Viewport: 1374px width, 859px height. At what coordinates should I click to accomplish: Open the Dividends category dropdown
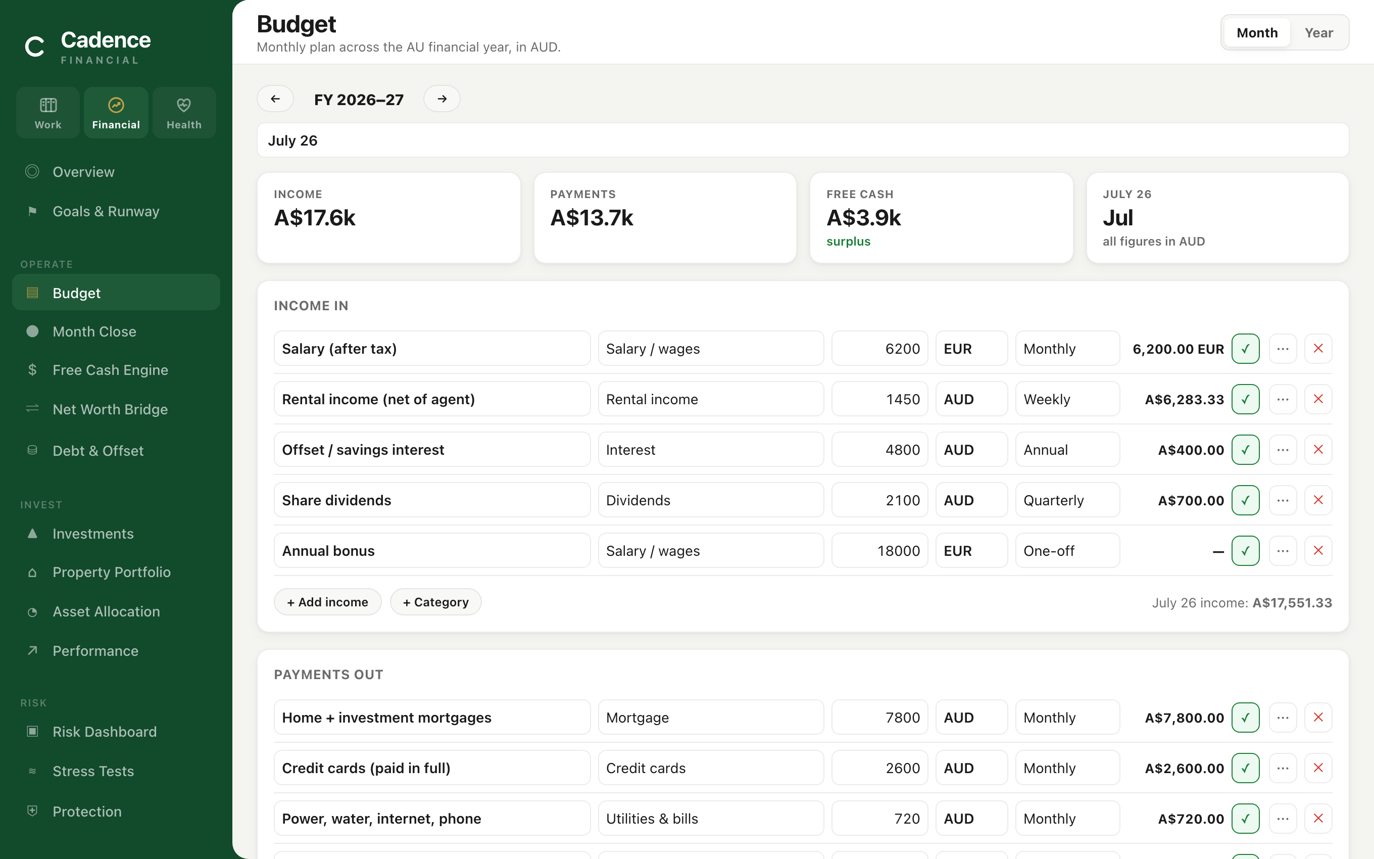point(711,500)
